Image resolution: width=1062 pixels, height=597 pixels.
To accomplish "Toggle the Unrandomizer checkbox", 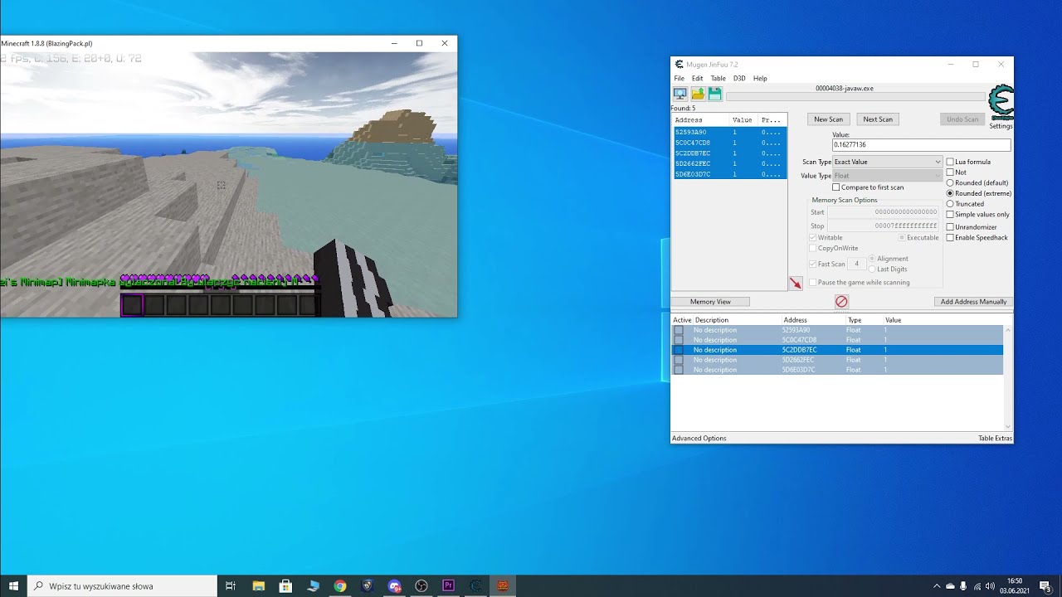I will coord(950,227).
